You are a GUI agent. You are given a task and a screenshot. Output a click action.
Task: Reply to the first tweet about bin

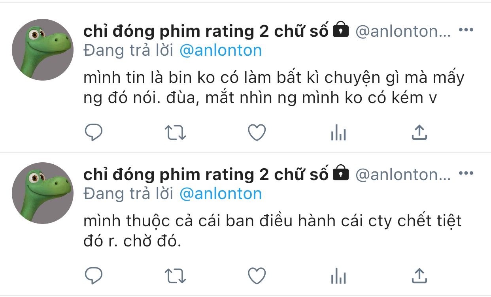(94, 133)
